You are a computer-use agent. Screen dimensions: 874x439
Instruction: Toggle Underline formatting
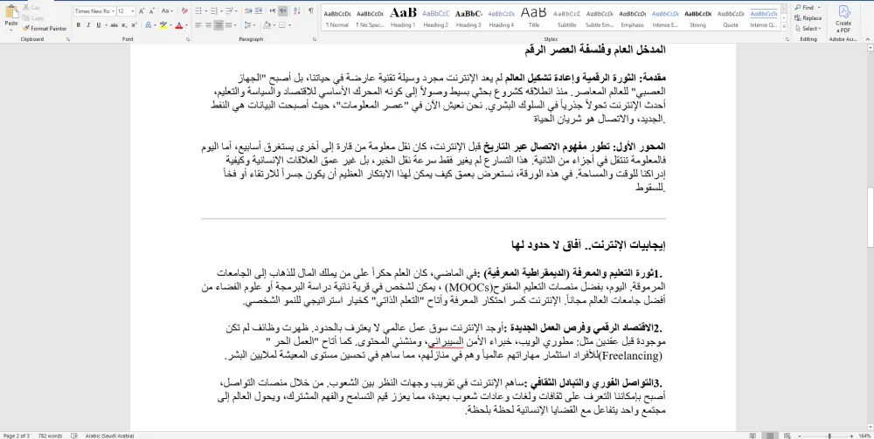pos(98,25)
